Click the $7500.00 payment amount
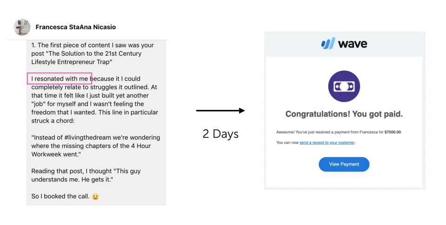This screenshot has height=225, width=446. 393,132
